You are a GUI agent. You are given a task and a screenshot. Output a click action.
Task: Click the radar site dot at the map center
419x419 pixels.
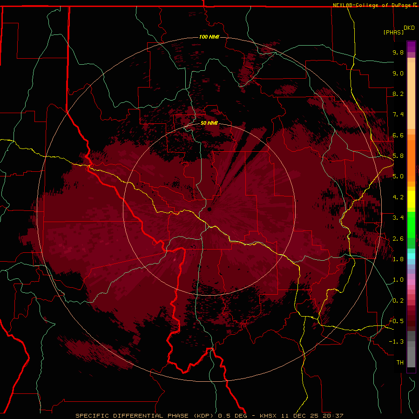[209, 209]
